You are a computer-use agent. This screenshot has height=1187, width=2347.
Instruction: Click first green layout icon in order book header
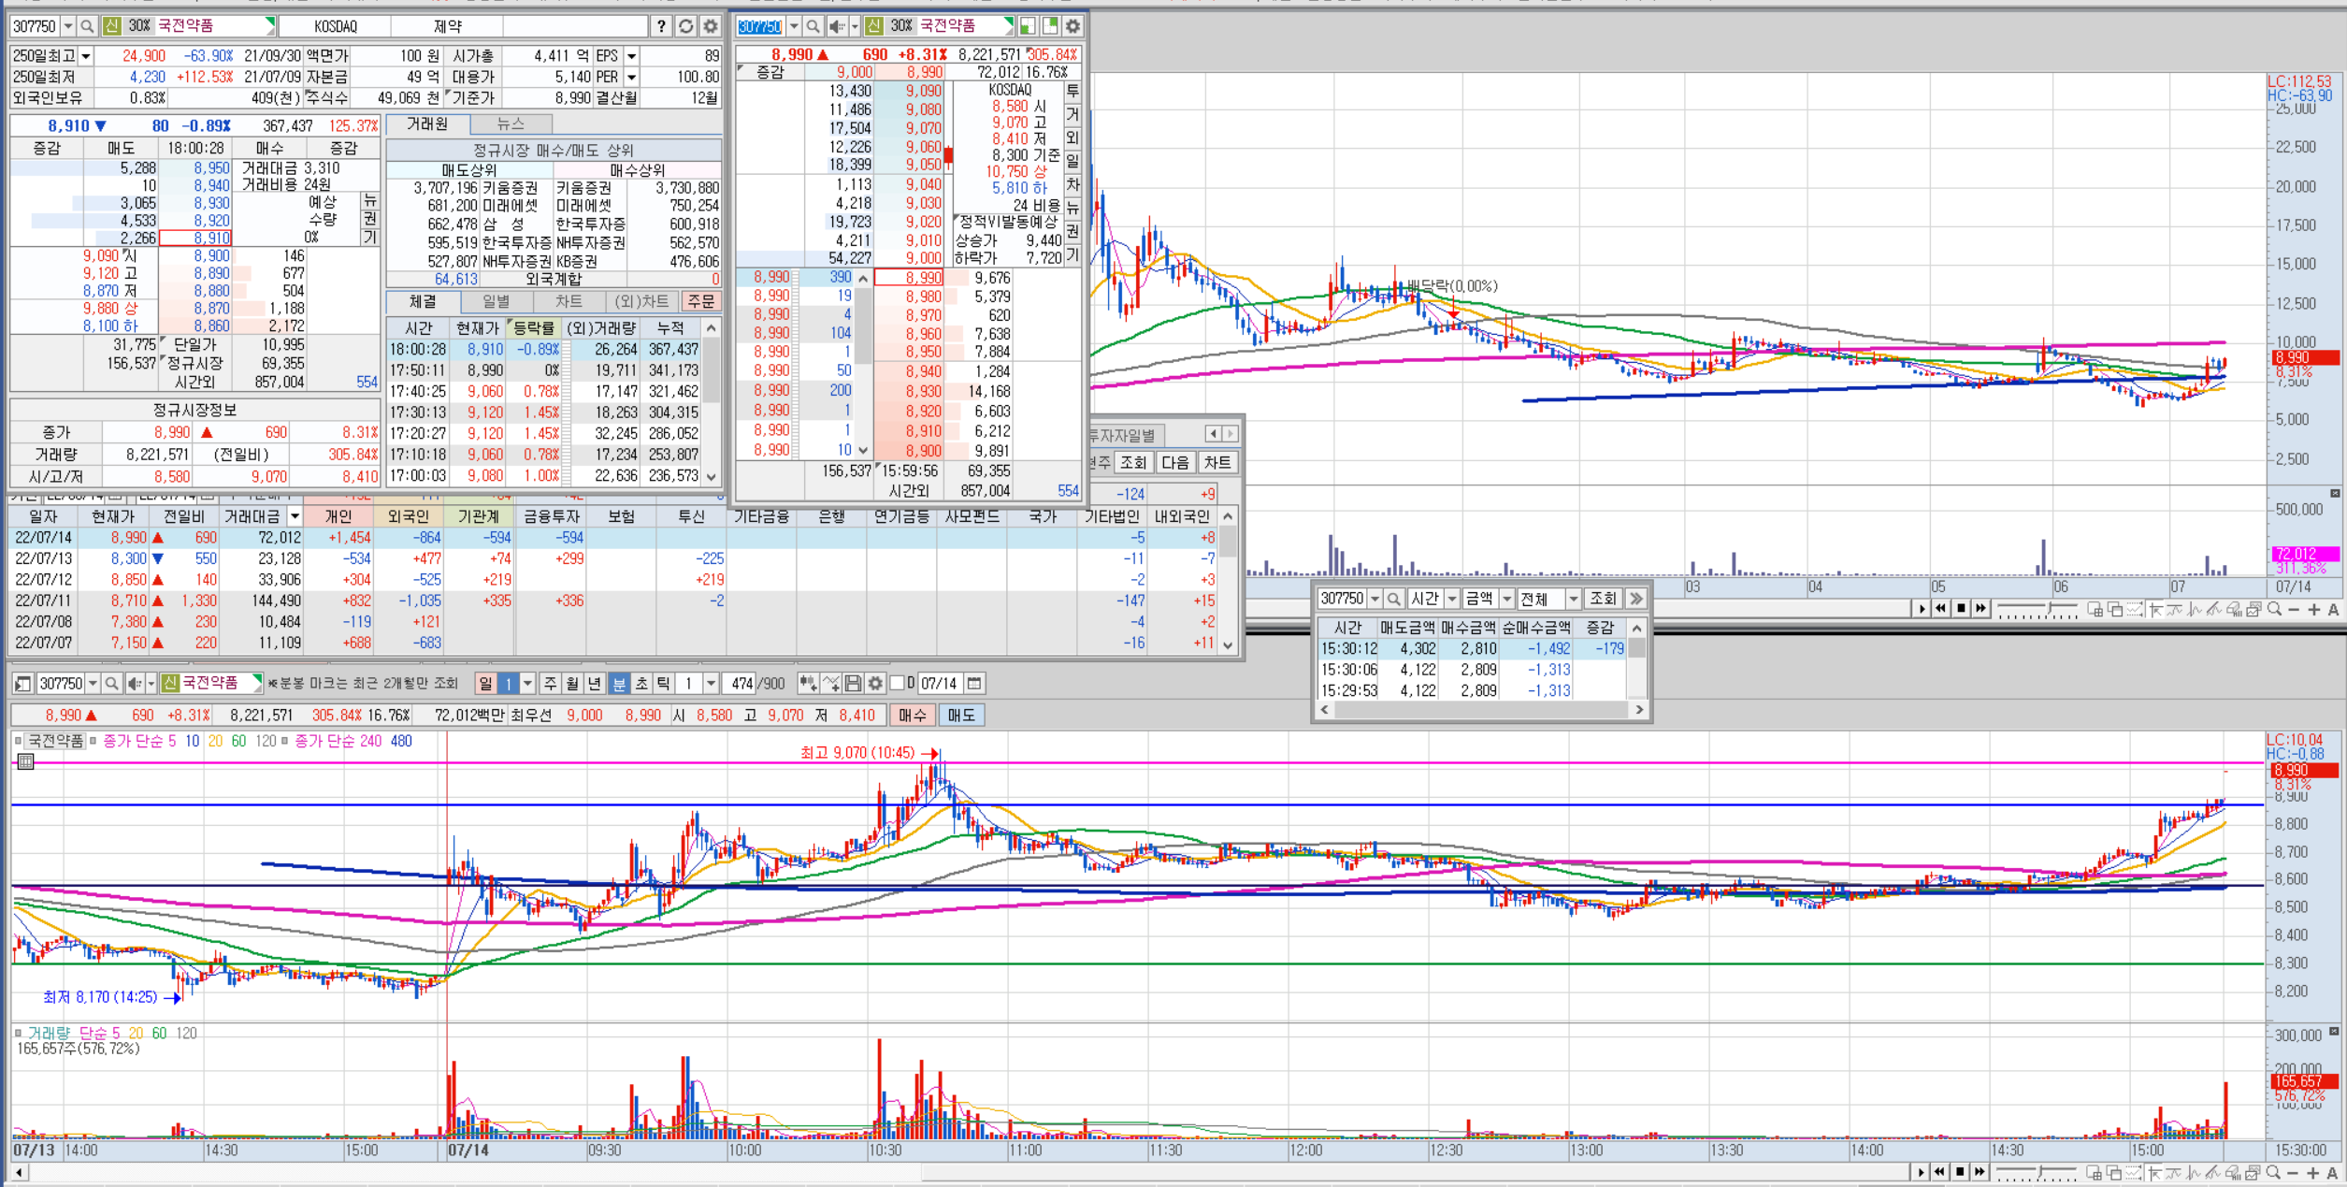[1027, 26]
